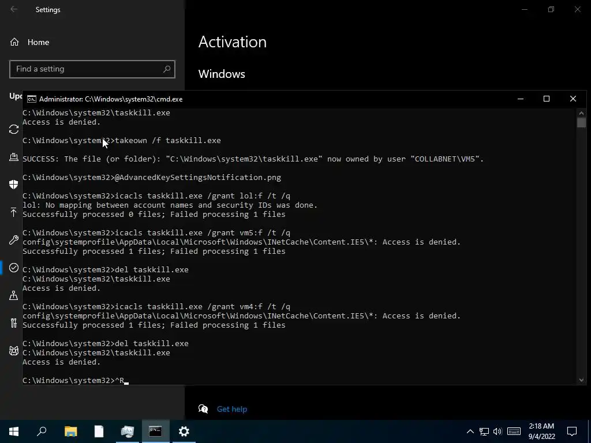The image size is (591, 443).
Task: Click the Windows section heading in Settings
Action: point(222,74)
